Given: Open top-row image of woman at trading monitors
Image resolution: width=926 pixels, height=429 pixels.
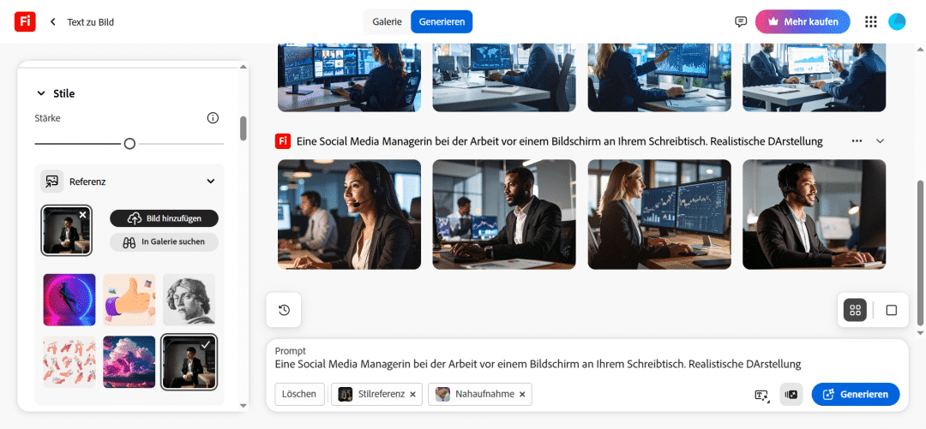Looking at the screenshot, I should coord(350,77).
